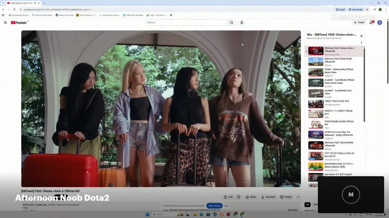The height and width of the screenshot is (218, 389).
Task: Open the site information icon in address bar
Action: click(x=21, y=9)
